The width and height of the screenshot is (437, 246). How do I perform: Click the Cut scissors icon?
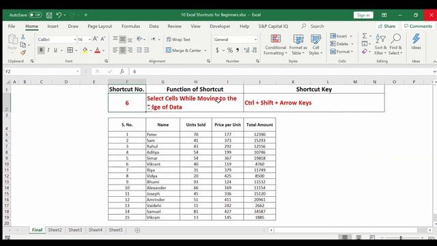[23, 36]
